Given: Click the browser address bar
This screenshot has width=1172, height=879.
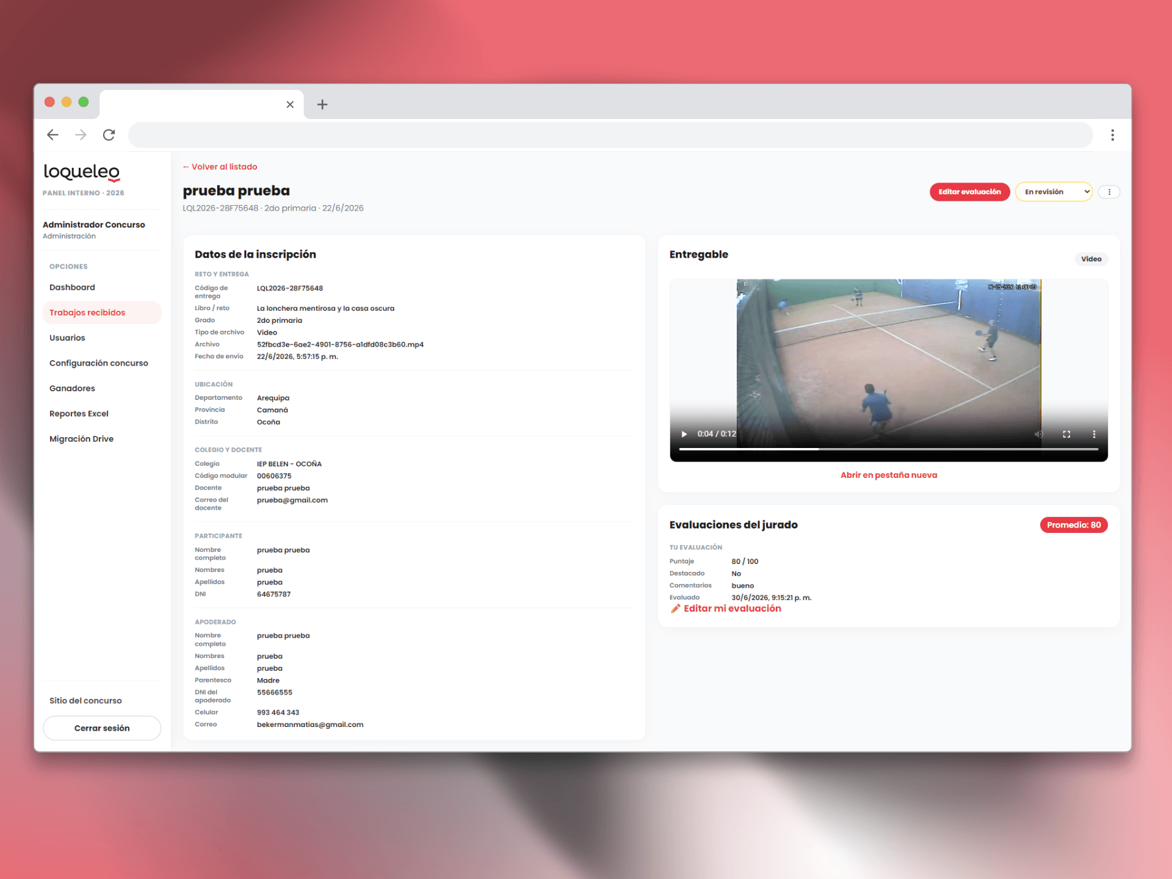Looking at the screenshot, I should (x=610, y=135).
